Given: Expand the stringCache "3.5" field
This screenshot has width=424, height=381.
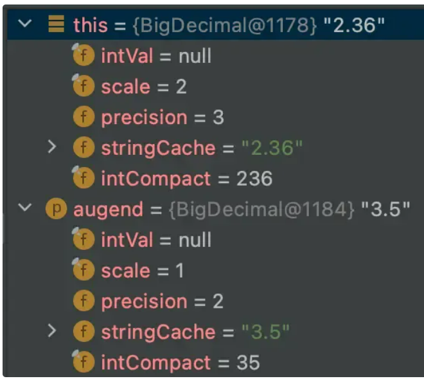Looking at the screenshot, I should click(x=51, y=331).
